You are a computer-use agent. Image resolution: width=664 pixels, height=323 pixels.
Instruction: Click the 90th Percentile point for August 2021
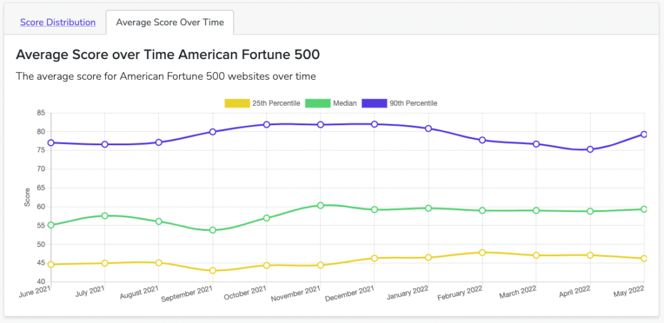click(x=158, y=142)
